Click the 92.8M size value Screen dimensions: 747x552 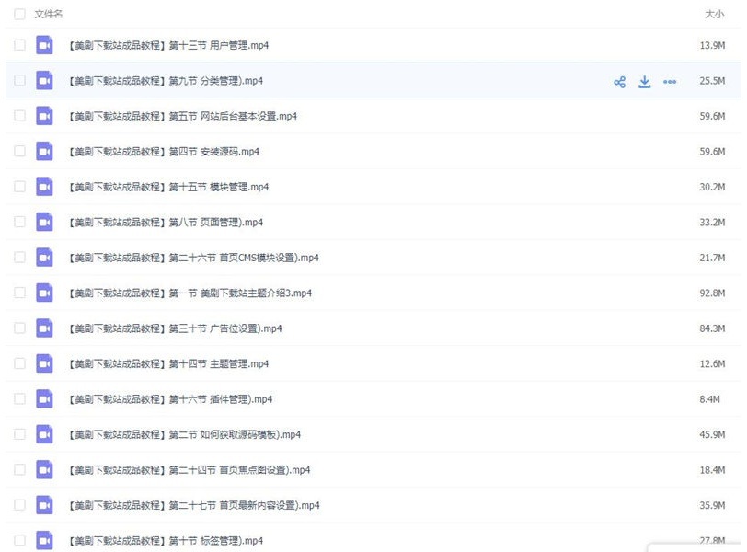712,293
